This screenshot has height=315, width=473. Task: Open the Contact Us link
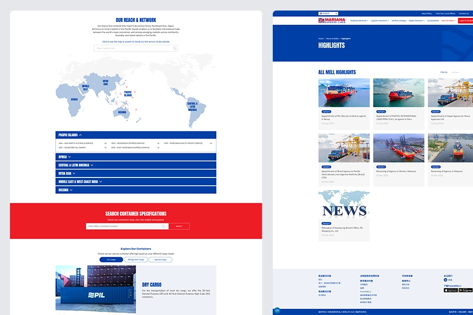click(x=464, y=14)
